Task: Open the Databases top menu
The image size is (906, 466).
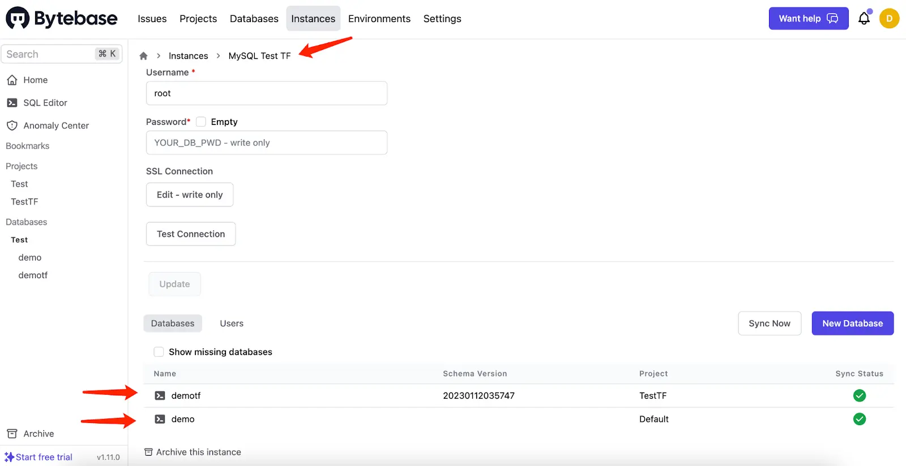Action: (254, 19)
